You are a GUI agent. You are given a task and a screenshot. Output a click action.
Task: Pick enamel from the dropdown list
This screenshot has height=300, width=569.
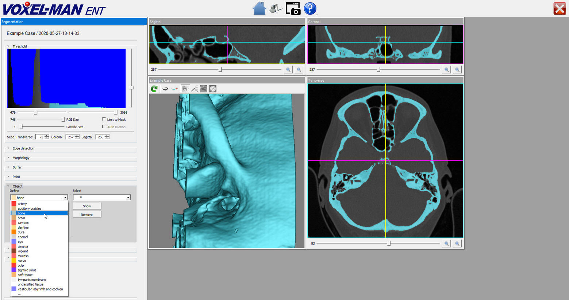pyautogui.click(x=39, y=237)
